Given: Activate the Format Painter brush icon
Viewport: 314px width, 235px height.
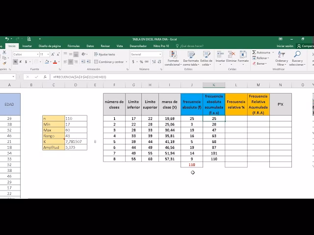Looking at the screenshot, I should pos(4,63).
